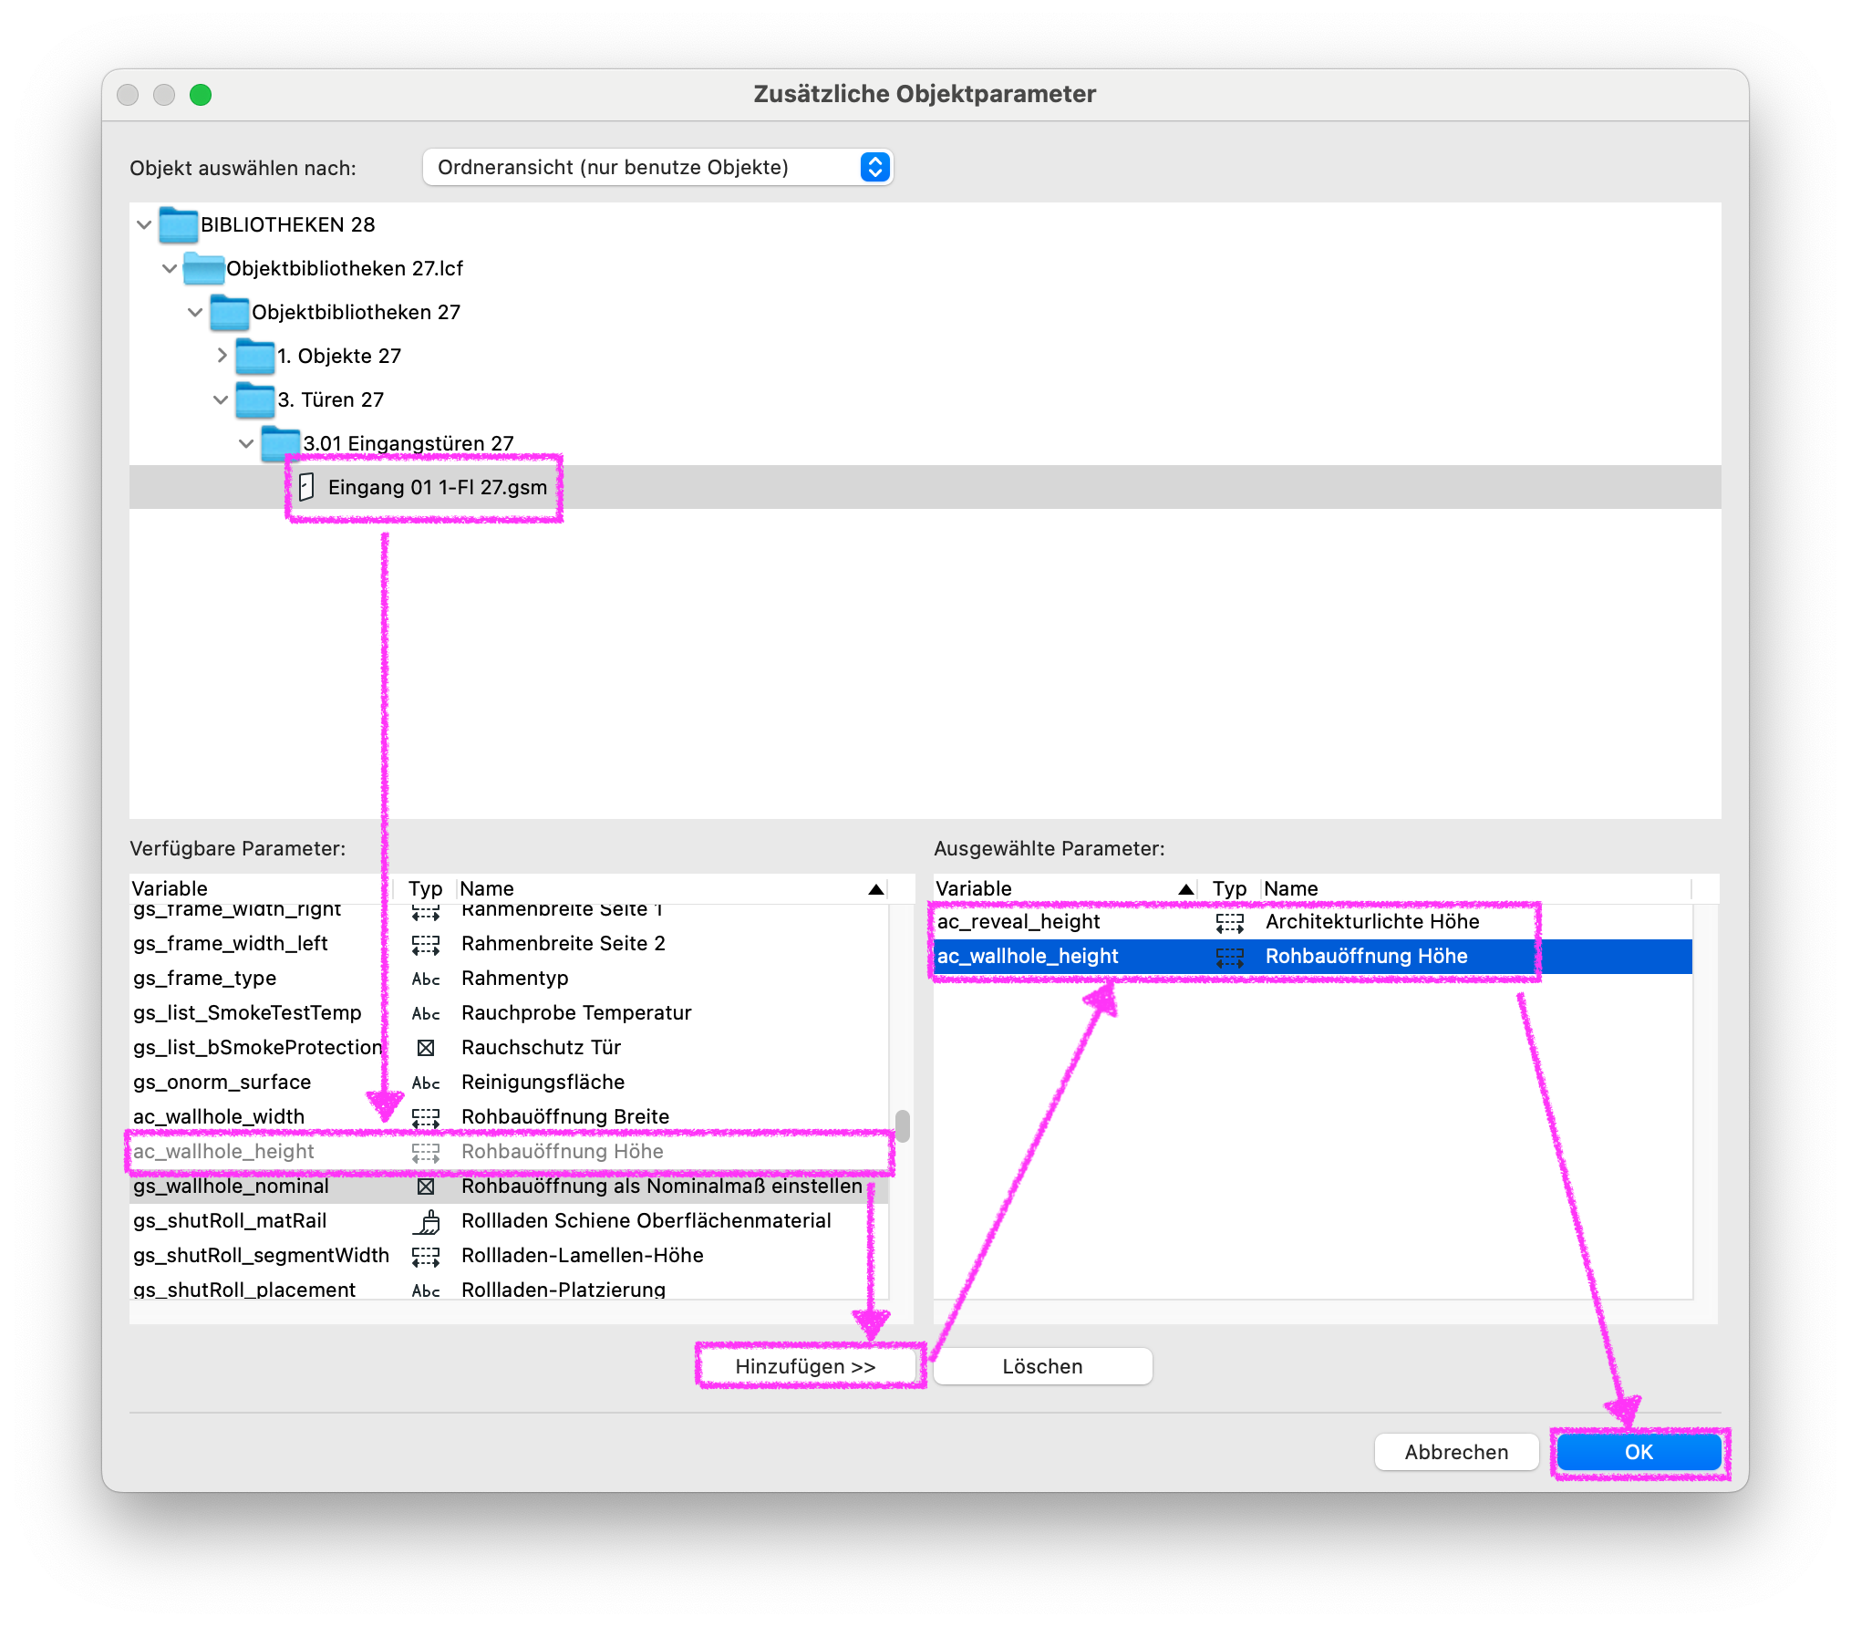Select Rollladen Schiene Oberflächenmaterial row
Viewport: 1851px width, 1627px height.
pos(509,1221)
